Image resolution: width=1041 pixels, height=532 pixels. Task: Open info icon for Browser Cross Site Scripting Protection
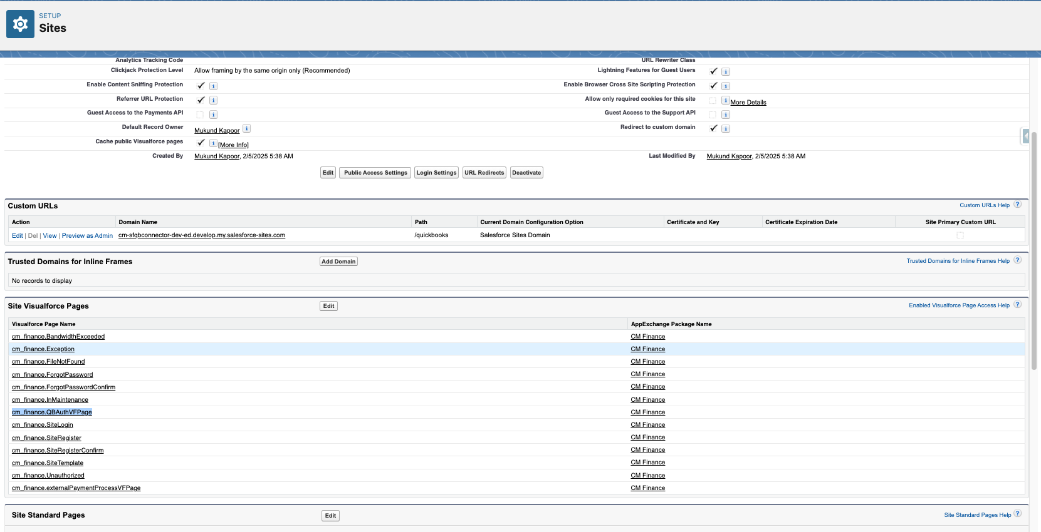(x=726, y=86)
